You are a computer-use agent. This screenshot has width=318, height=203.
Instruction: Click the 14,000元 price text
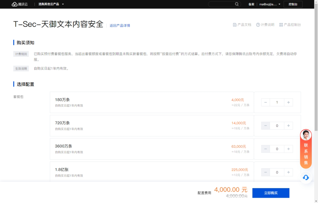click(x=239, y=123)
